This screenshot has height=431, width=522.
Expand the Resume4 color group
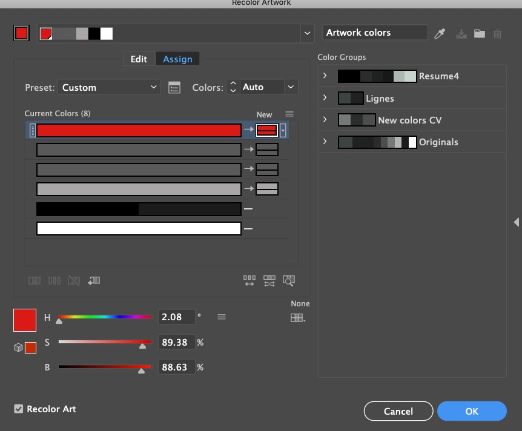pyautogui.click(x=325, y=76)
